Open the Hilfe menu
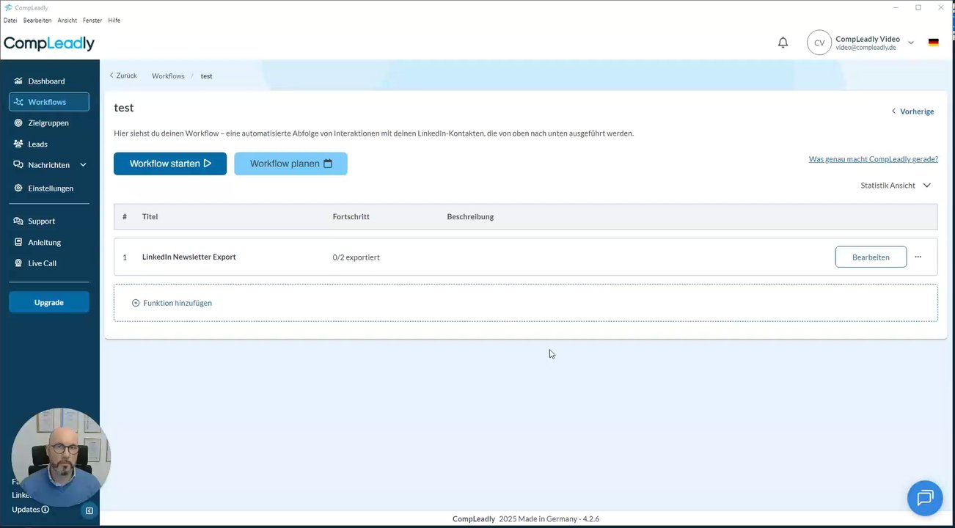 pos(114,21)
